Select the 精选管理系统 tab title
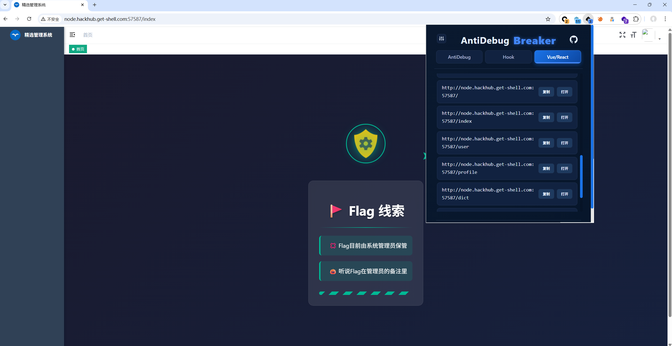Viewport: 672px width, 346px height. click(34, 5)
